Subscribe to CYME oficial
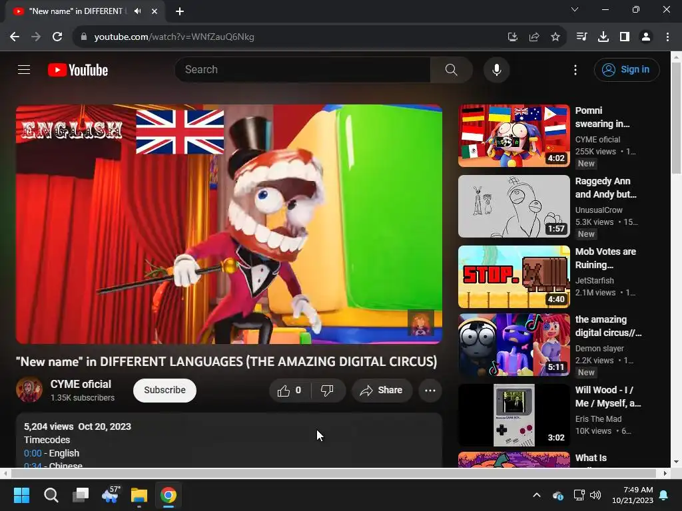682x511 pixels. click(x=165, y=390)
